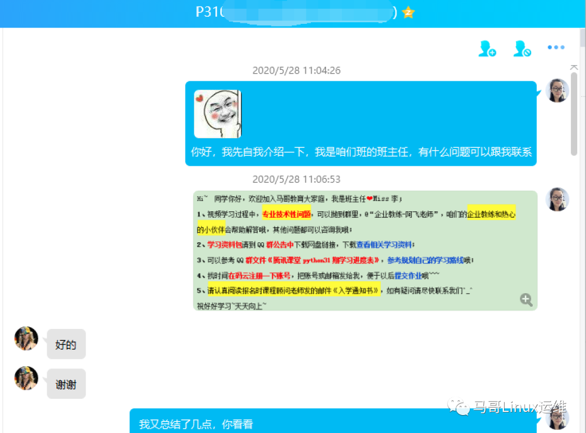Click the avatar next to the 好的 message
The height and width of the screenshot is (433, 586).
coord(26,339)
